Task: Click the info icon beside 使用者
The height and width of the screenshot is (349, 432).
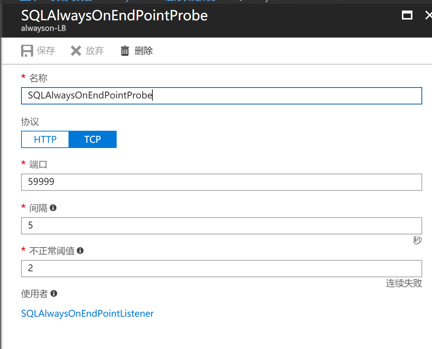Action: click(54, 293)
